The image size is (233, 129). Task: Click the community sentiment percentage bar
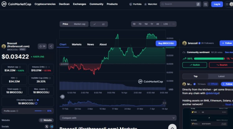[x=210, y=59]
